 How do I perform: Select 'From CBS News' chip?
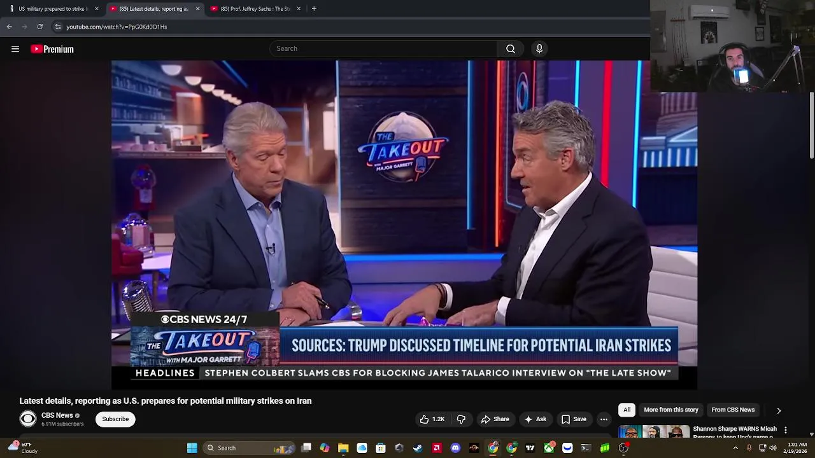(733, 410)
